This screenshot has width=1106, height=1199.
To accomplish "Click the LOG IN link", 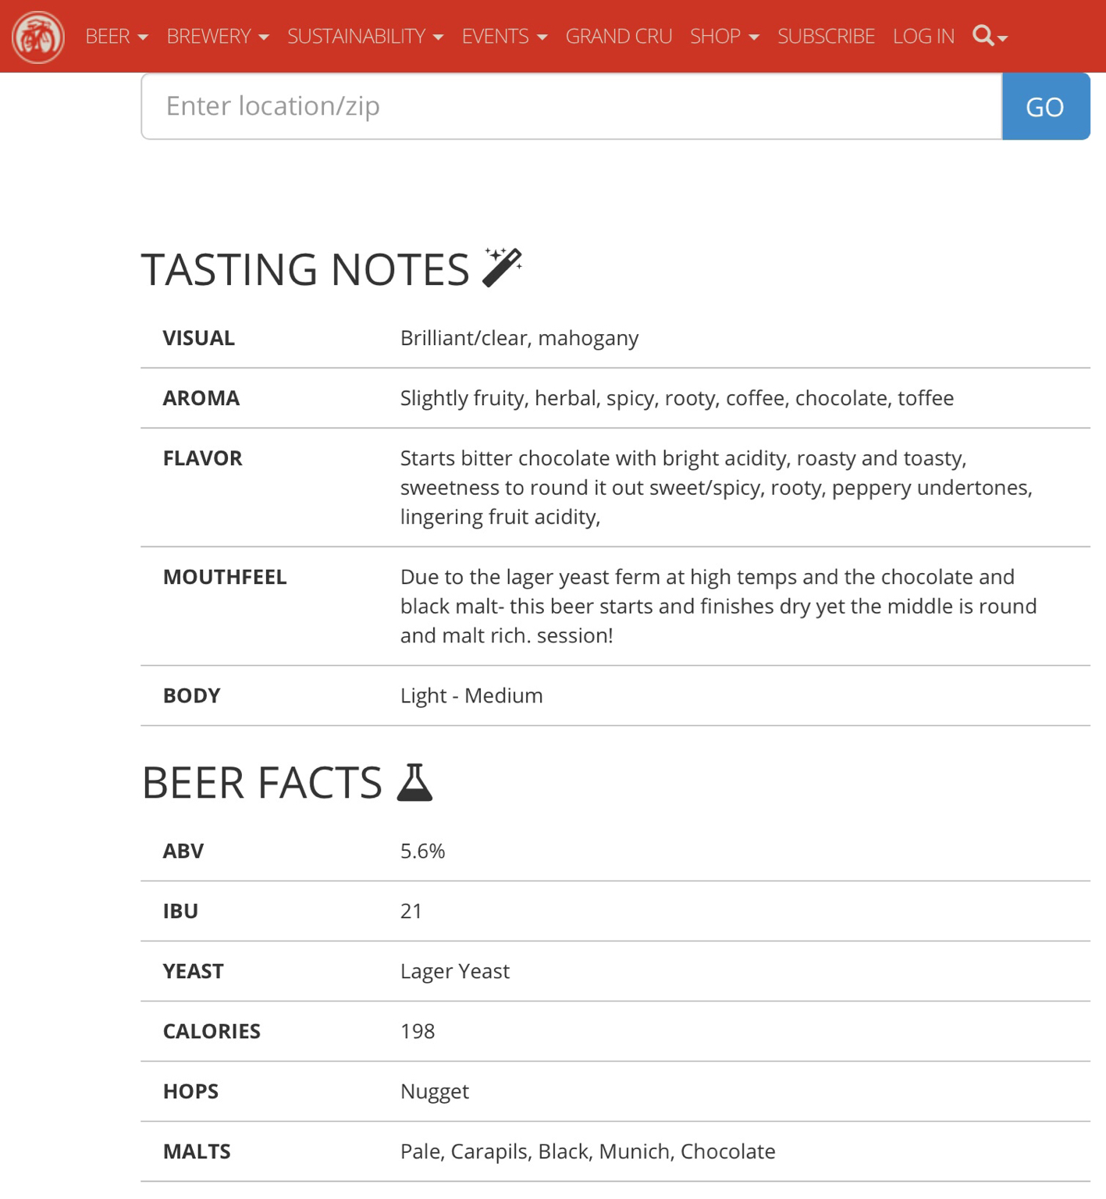I will 923,37.
